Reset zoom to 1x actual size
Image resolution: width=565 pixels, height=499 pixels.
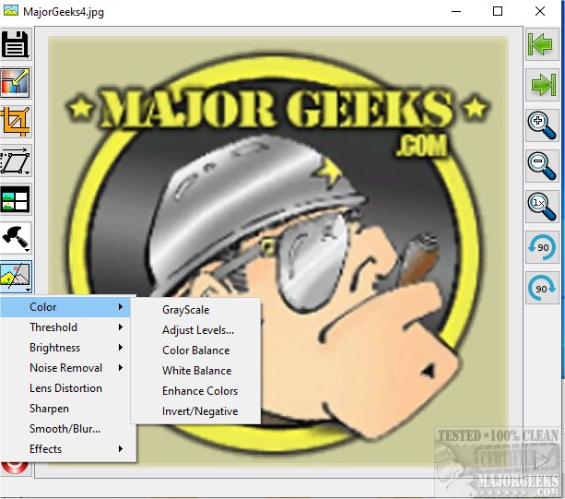[x=542, y=207]
